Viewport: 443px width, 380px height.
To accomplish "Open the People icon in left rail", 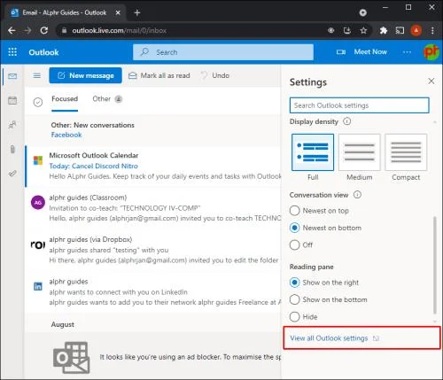I will 12,125.
